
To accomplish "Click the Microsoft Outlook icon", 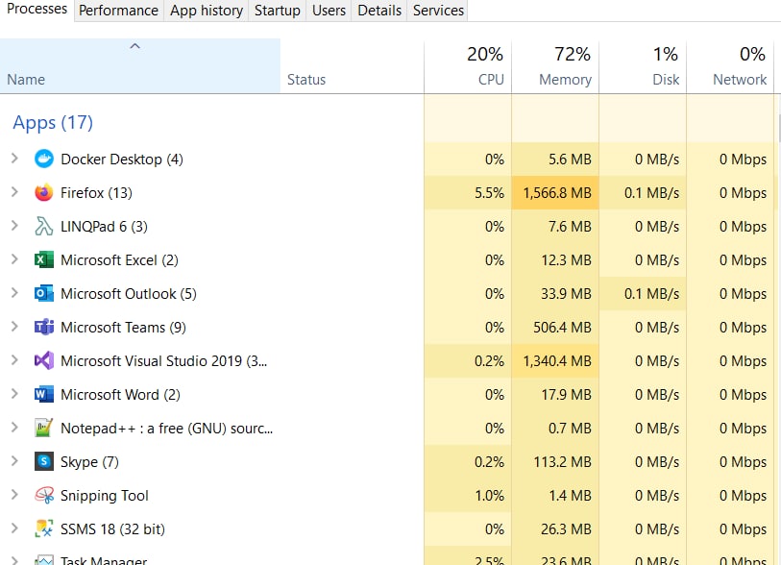I will [x=44, y=293].
